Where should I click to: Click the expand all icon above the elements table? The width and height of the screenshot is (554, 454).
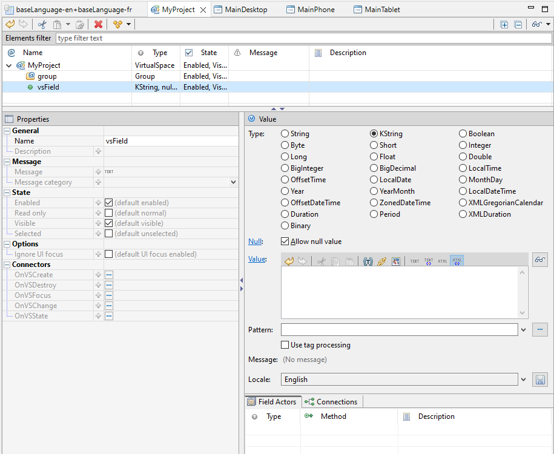pyautogui.click(x=504, y=24)
